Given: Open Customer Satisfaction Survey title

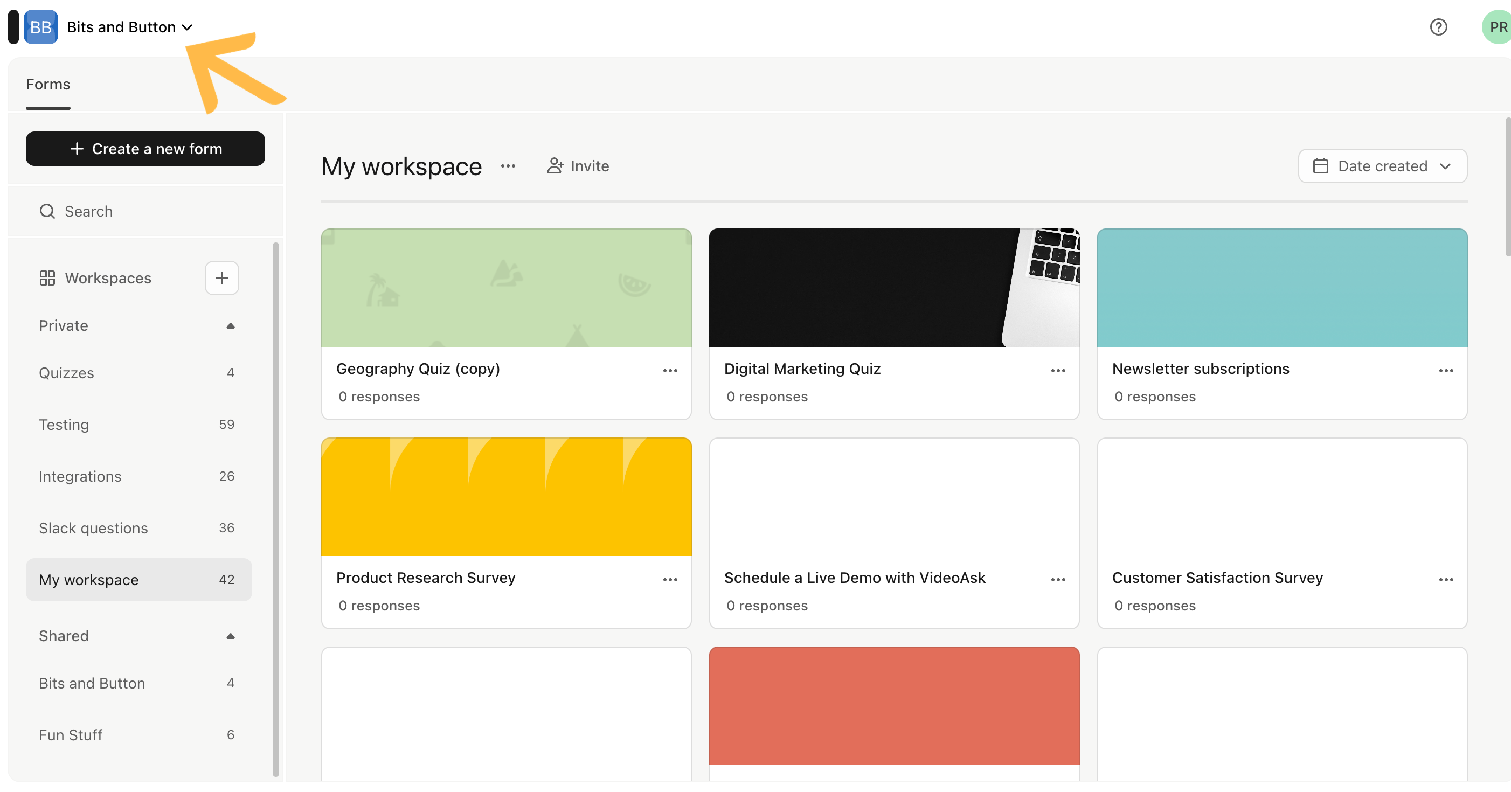Looking at the screenshot, I should [1217, 578].
